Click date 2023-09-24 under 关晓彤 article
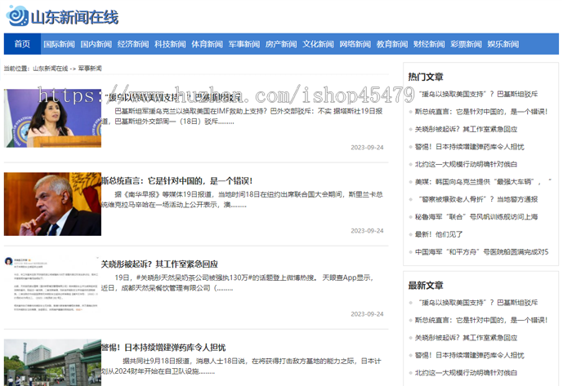Screen dimensions: 563x386 (x=367, y=314)
